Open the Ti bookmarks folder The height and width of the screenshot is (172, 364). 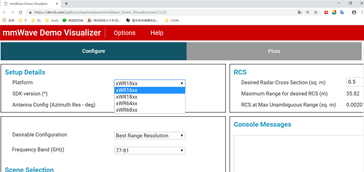23,20
